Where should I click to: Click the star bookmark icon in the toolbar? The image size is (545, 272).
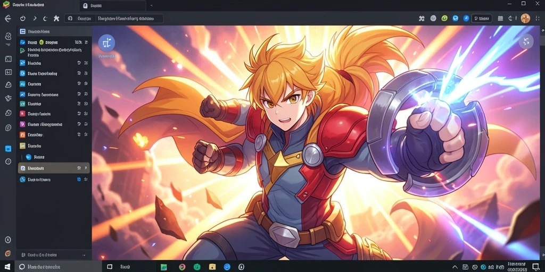coord(56,19)
